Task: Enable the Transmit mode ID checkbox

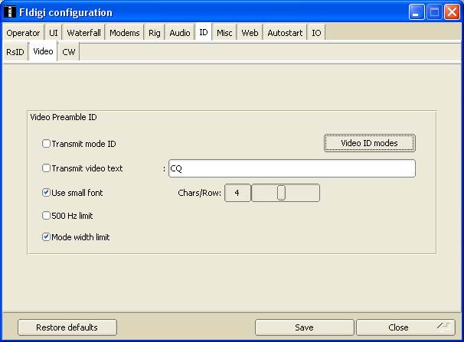Action: (x=47, y=144)
